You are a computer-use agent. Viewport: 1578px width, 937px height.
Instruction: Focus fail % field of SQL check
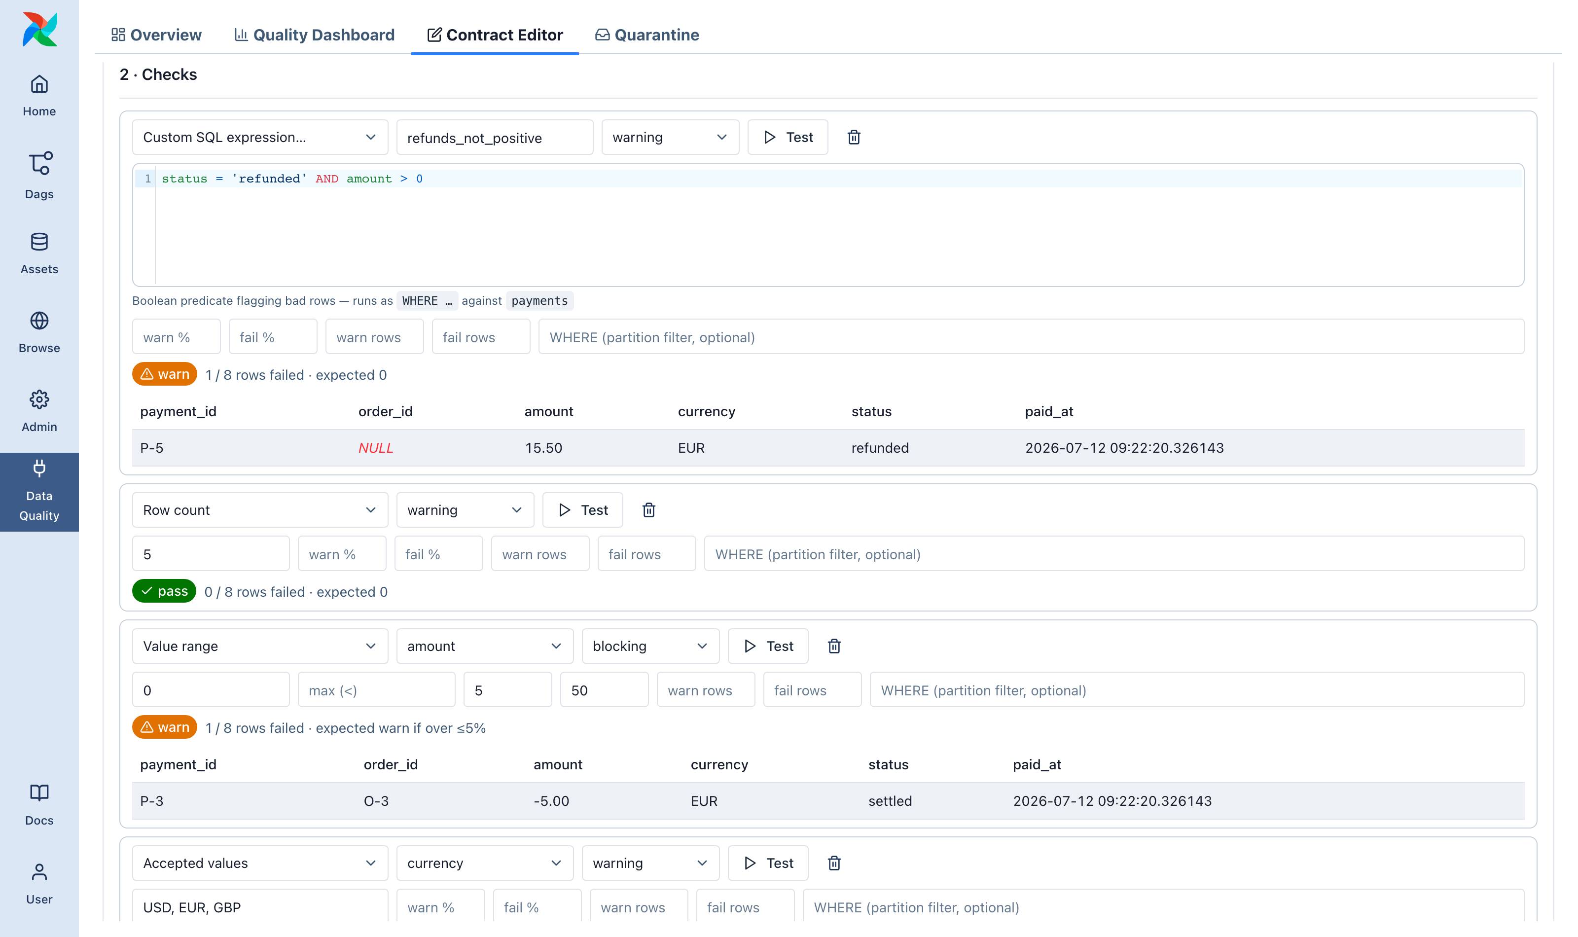(273, 337)
